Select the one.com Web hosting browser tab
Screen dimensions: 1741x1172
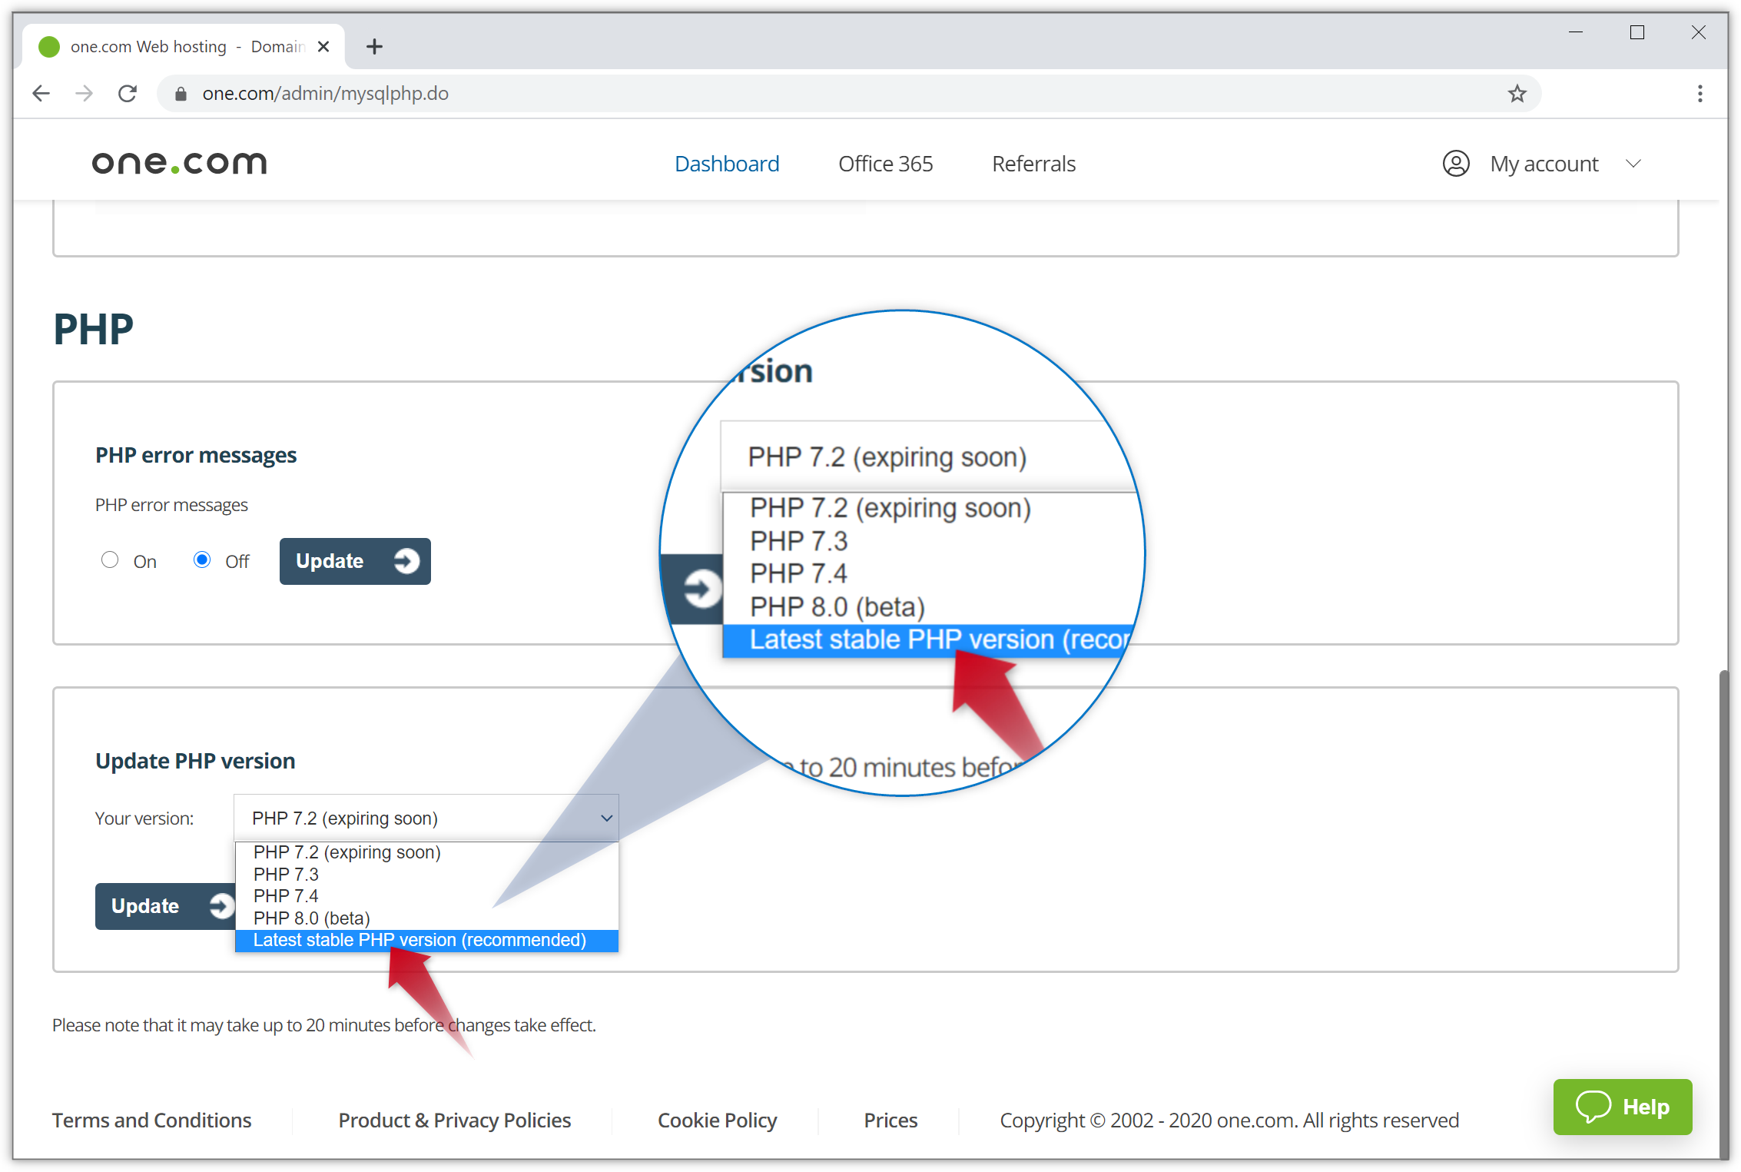click(x=184, y=47)
